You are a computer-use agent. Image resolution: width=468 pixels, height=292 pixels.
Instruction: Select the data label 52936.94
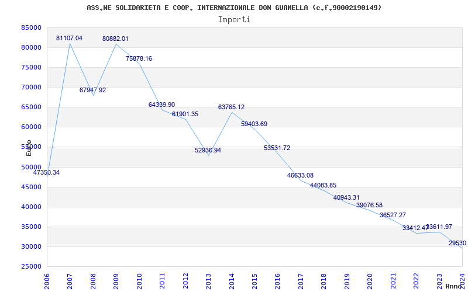click(208, 151)
